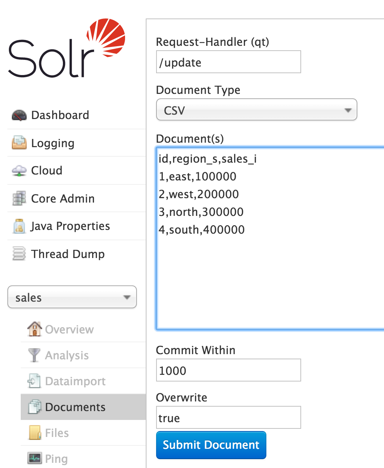
Task: Select the Overwrite value set to true
Action: [x=228, y=417]
